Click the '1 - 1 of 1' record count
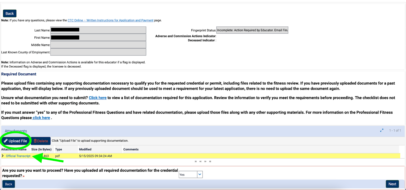 click(x=395, y=130)
